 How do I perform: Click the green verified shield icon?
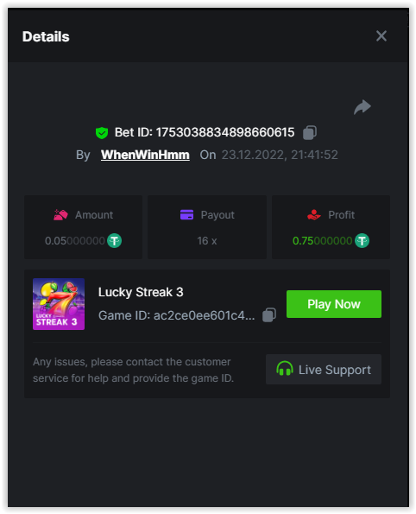coord(102,133)
